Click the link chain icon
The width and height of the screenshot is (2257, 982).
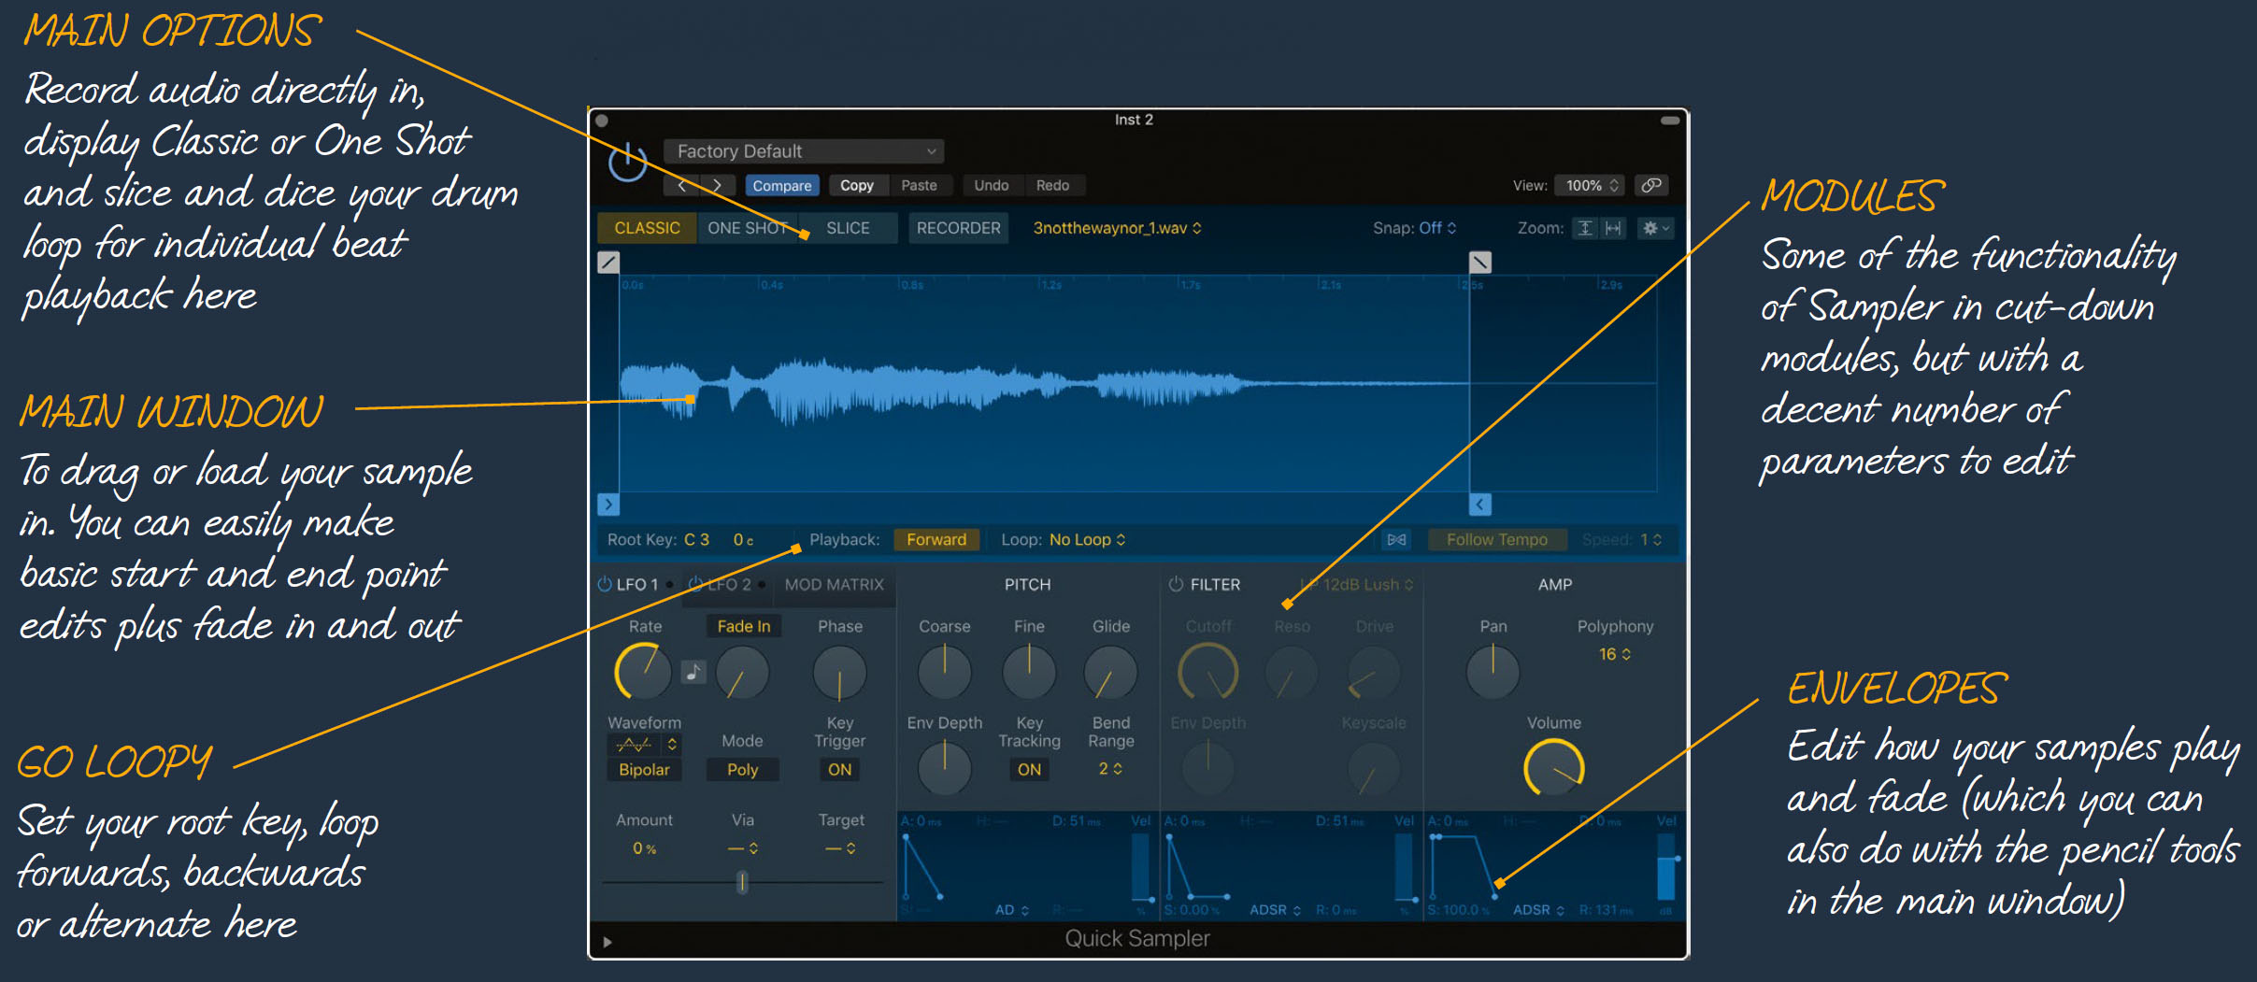click(1651, 185)
